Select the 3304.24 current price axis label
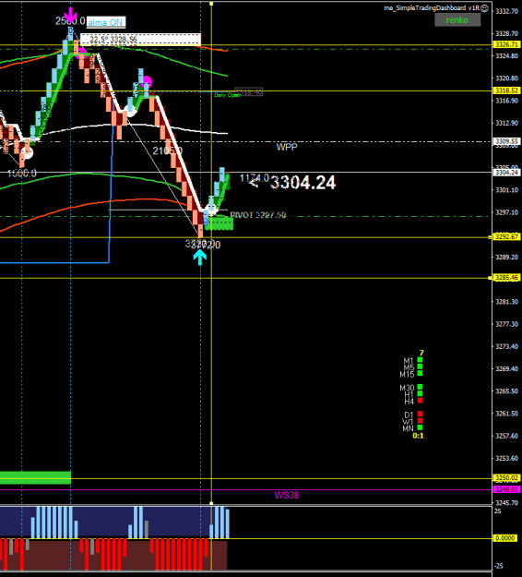Image resolution: width=522 pixels, height=577 pixels. [507, 173]
